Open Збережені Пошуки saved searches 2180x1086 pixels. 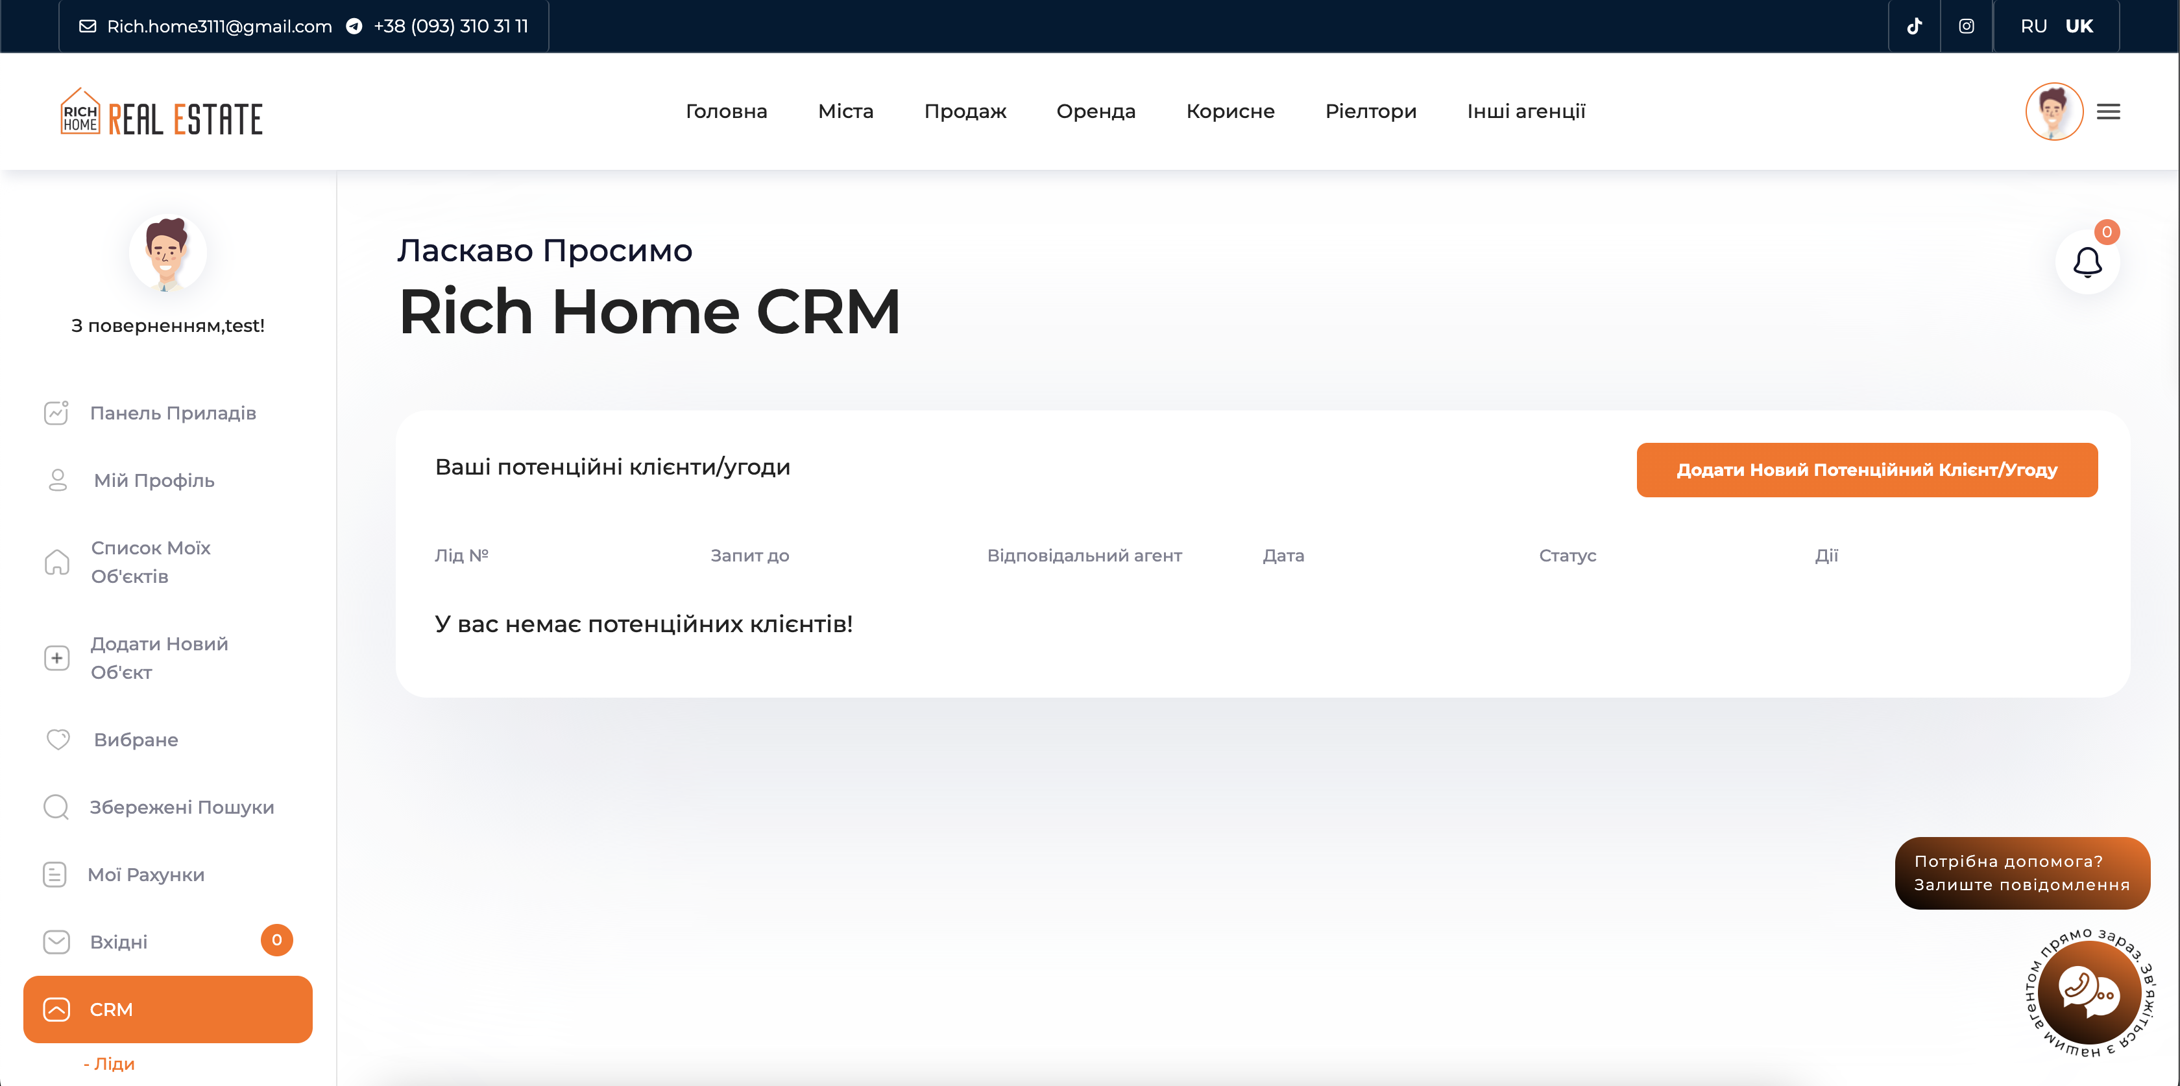[181, 807]
